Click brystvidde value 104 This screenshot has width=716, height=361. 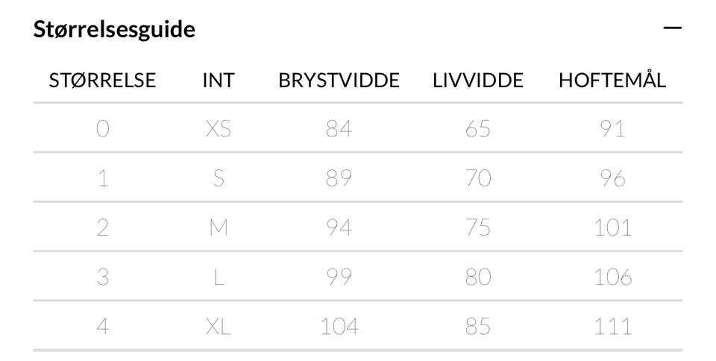(339, 326)
